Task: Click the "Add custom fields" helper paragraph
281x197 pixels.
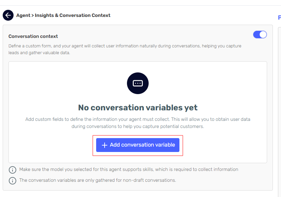Action: click(138, 119)
